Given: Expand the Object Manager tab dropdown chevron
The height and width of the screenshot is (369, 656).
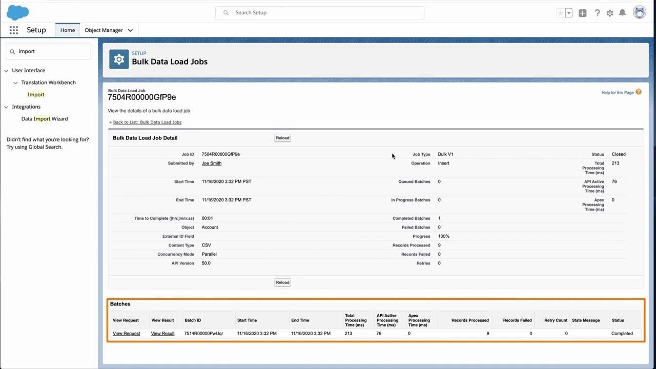Looking at the screenshot, I should 130,30.
